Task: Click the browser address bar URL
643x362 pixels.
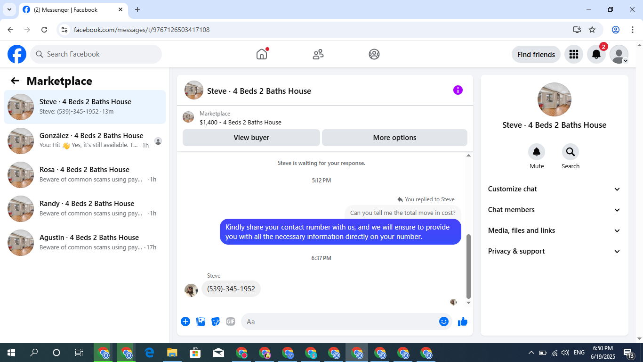Action: pyautogui.click(x=142, y=30)
